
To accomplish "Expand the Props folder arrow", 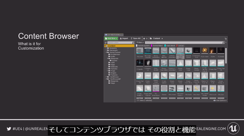I will pyautogui.click(x=107, y=71).
